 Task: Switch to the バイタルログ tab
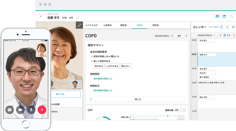[x=91, y=25]
